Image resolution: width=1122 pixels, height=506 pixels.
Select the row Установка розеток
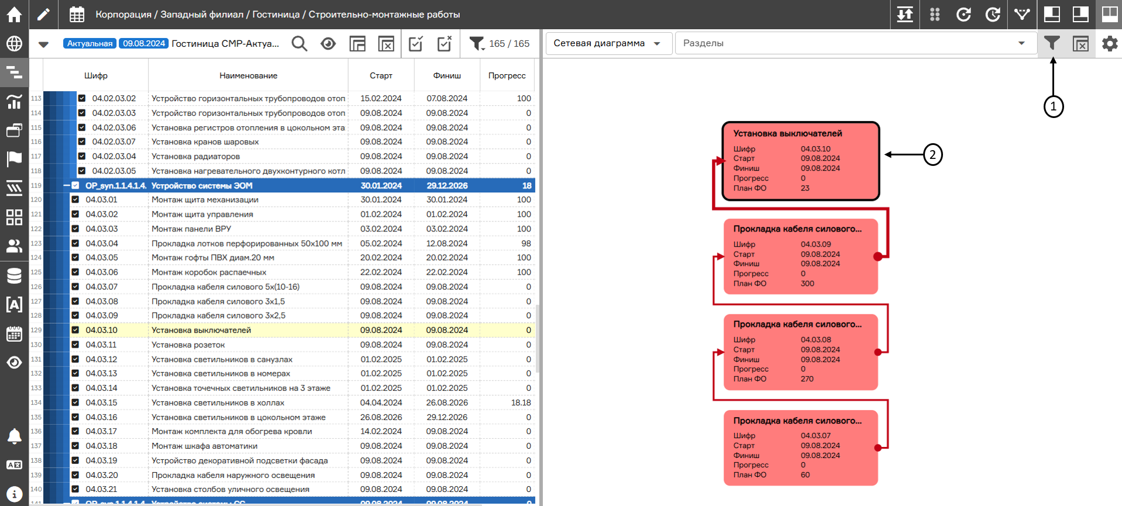click(x=289, y=345)
